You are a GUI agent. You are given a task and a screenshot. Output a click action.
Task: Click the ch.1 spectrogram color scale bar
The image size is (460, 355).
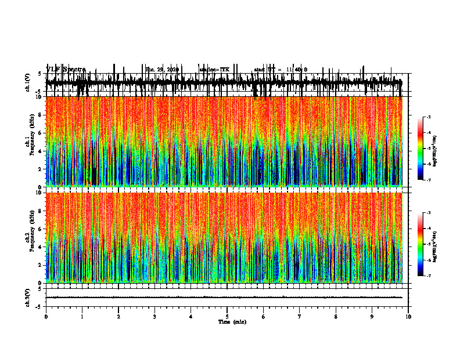coord(421,148)
